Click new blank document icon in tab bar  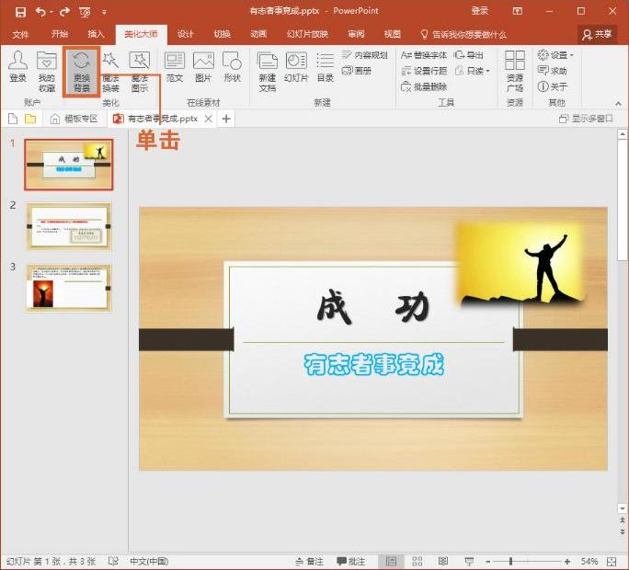click(x=13, y=119)
